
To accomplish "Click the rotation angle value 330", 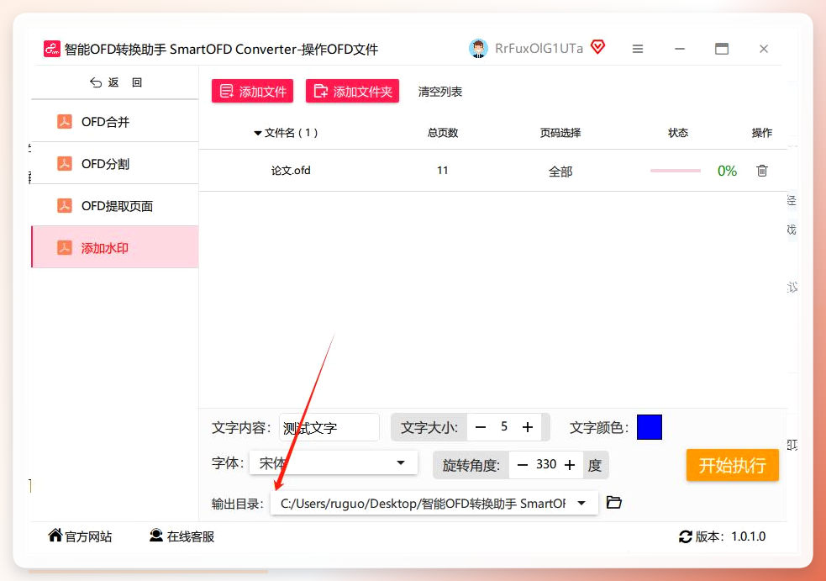I will [546, 464].
